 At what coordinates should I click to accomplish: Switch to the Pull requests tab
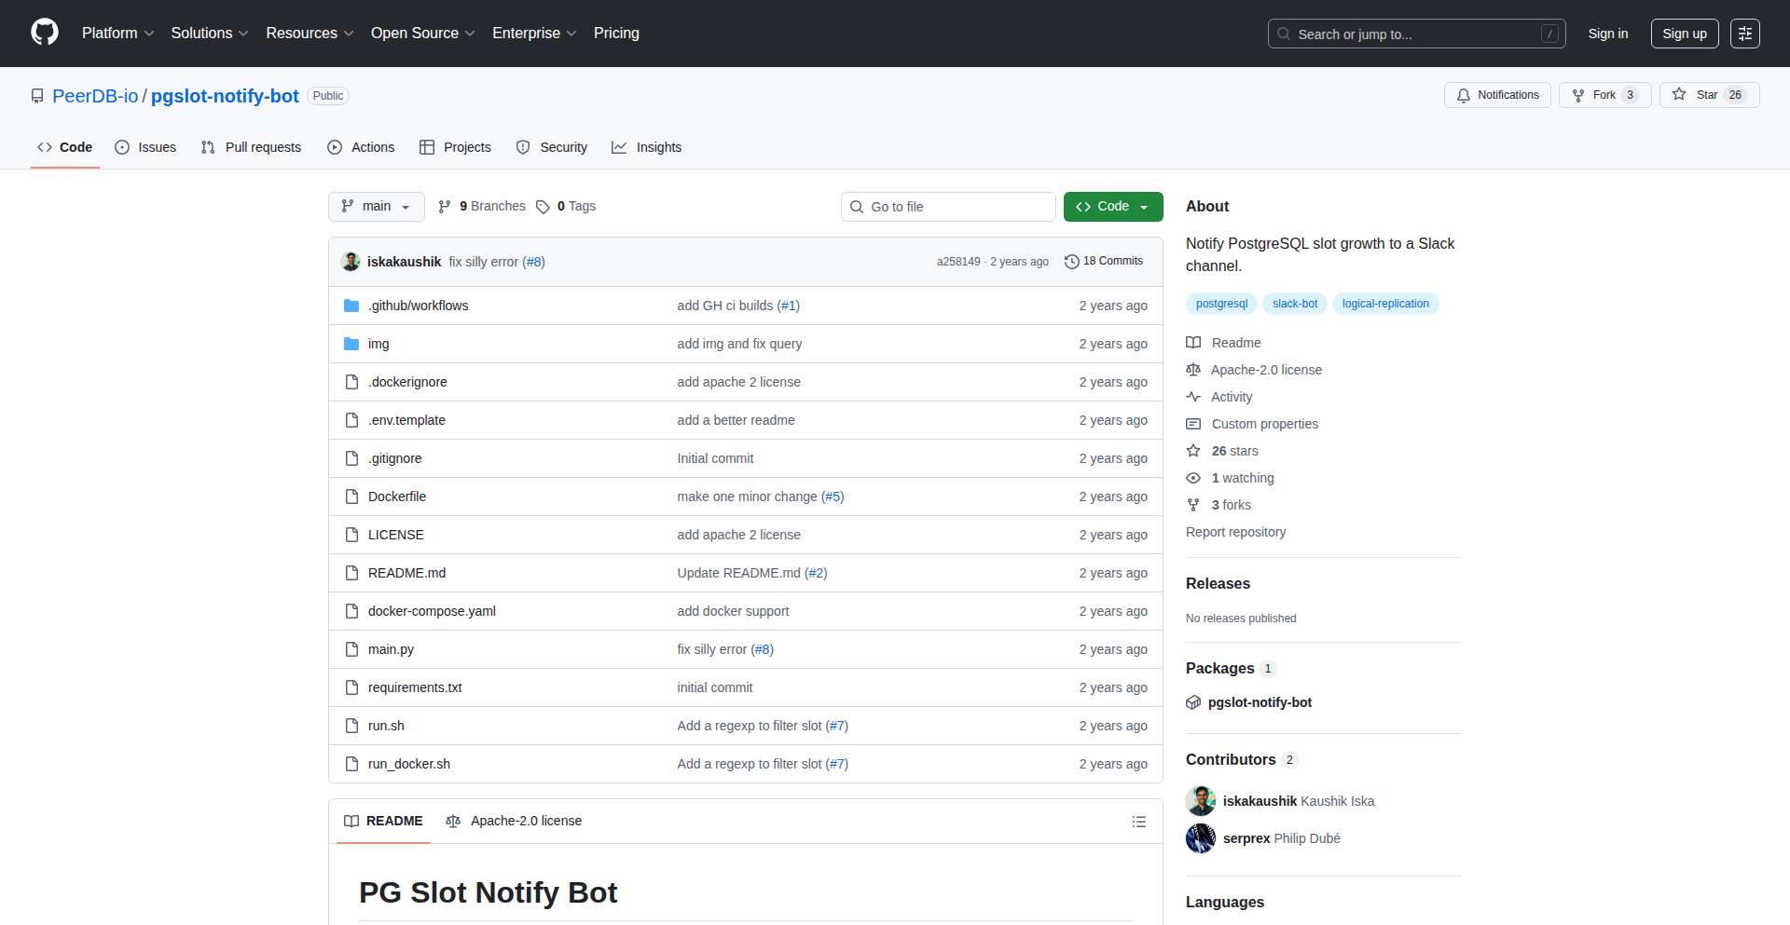pos(250,147)
